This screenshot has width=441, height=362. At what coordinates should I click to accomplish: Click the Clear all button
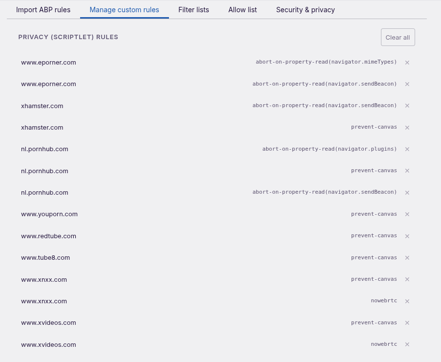point(398,37)
